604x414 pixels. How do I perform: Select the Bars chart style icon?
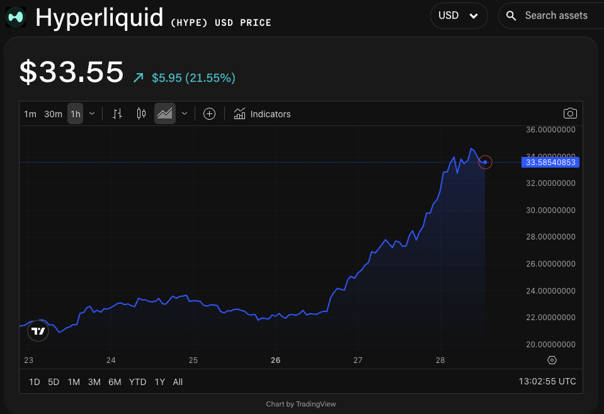(117, 114)
